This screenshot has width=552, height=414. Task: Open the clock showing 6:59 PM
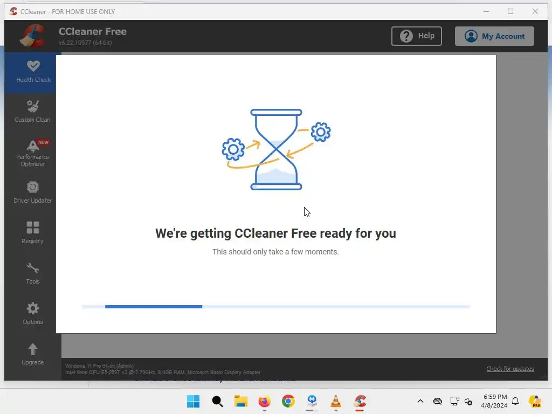tap(494, 401)
